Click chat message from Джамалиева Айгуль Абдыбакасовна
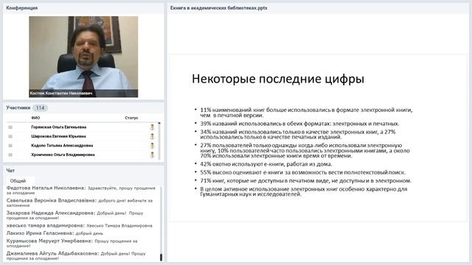Image resolution: width=472 pixels, height=265 pixels. 76,255
